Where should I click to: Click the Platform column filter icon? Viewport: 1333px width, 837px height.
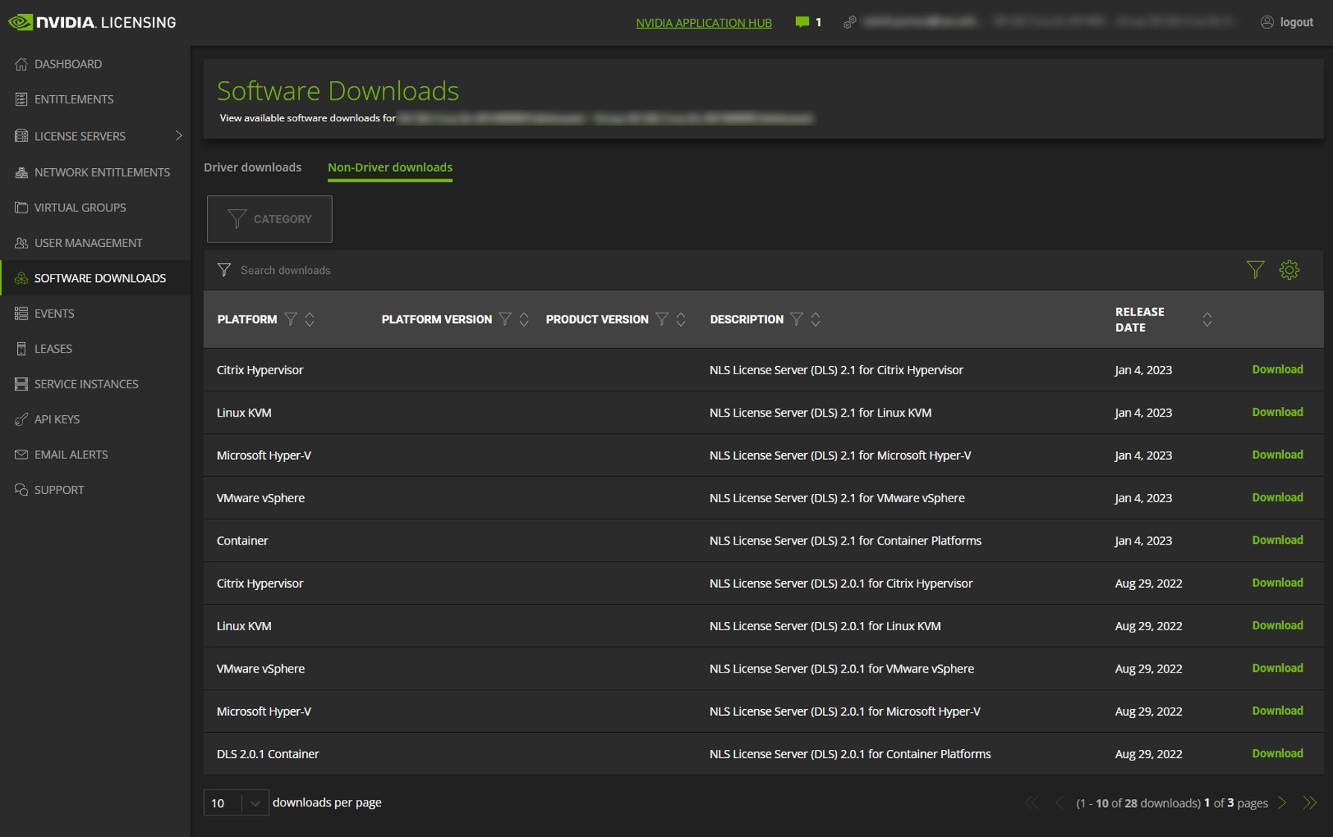pyautogui.click(x=290, y=319)
